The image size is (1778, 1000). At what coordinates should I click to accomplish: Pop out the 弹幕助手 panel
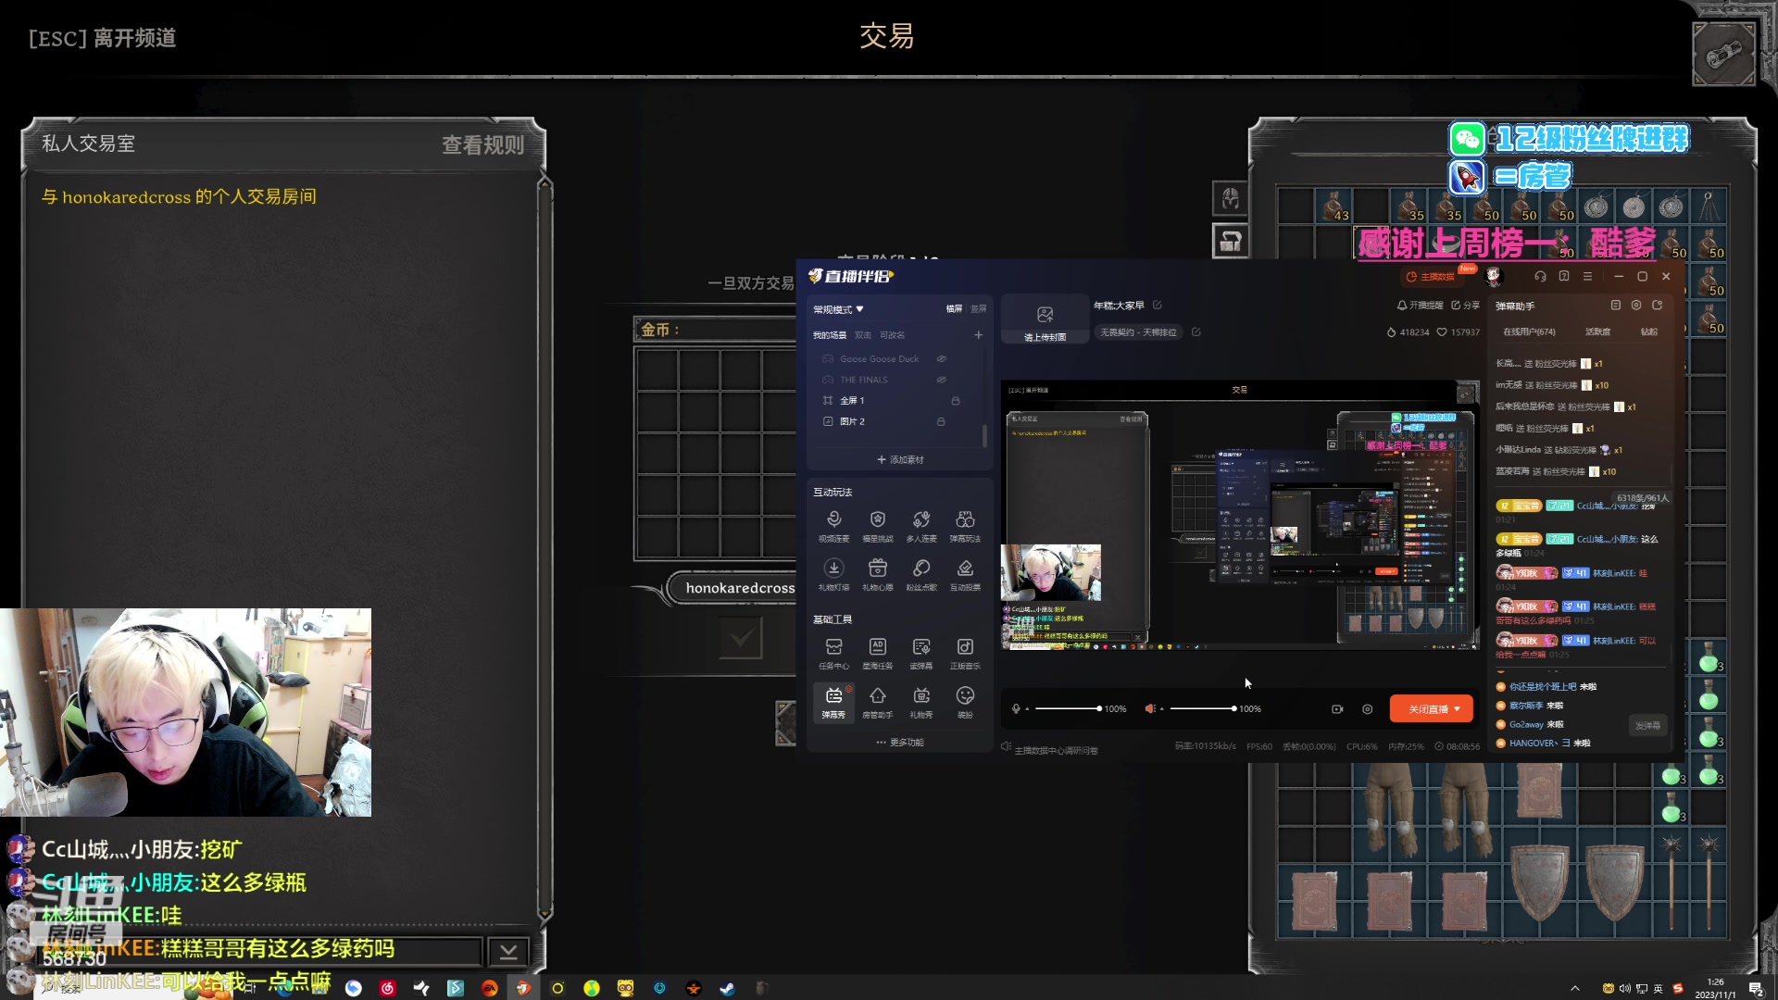click(x=1657, y=305)
